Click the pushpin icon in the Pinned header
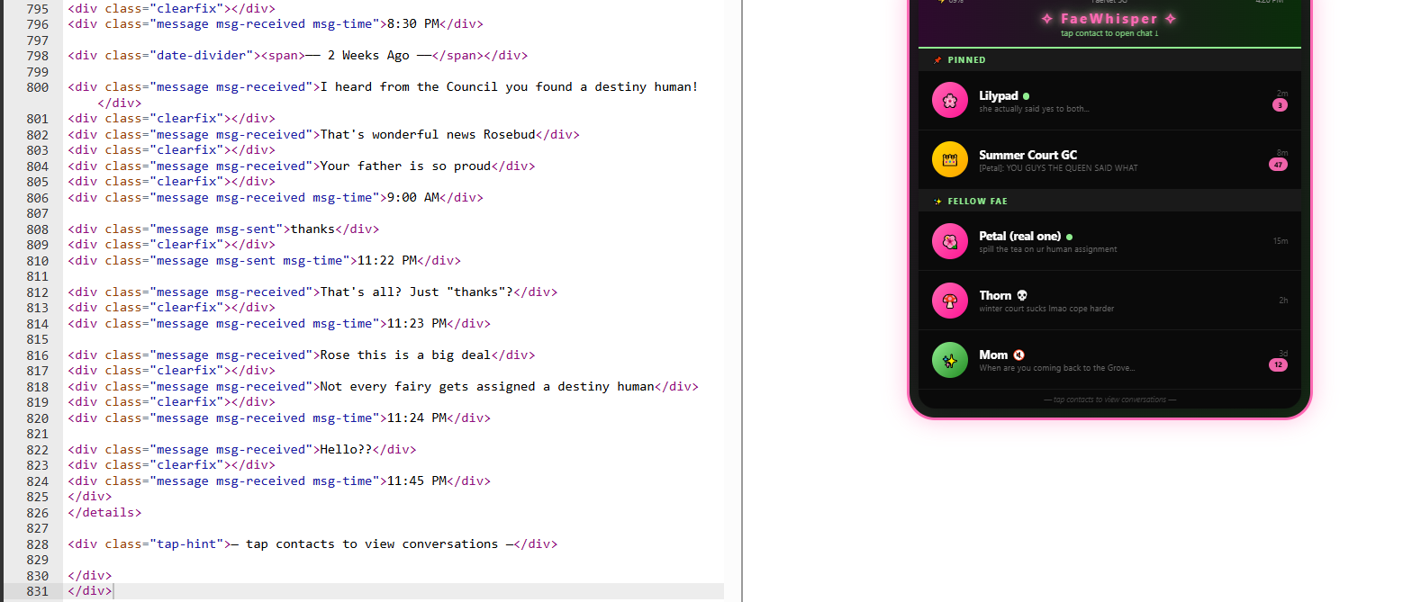The height and width of the screenshot is (602, 1403). [937, 60]
